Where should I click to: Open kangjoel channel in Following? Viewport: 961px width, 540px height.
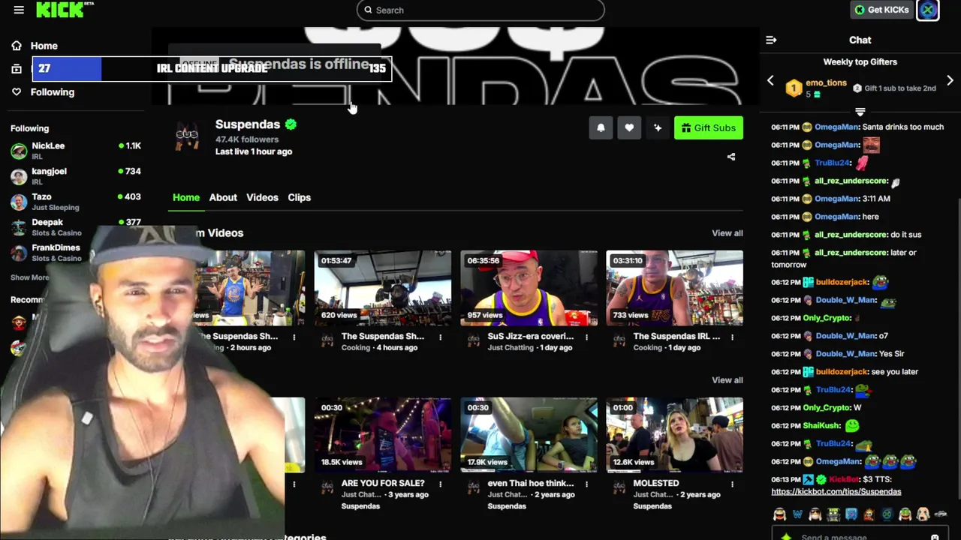pos(76,176)
